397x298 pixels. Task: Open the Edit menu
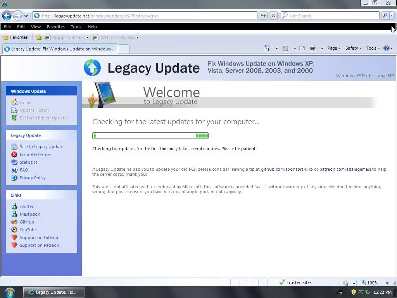click(x=21, y=27)
